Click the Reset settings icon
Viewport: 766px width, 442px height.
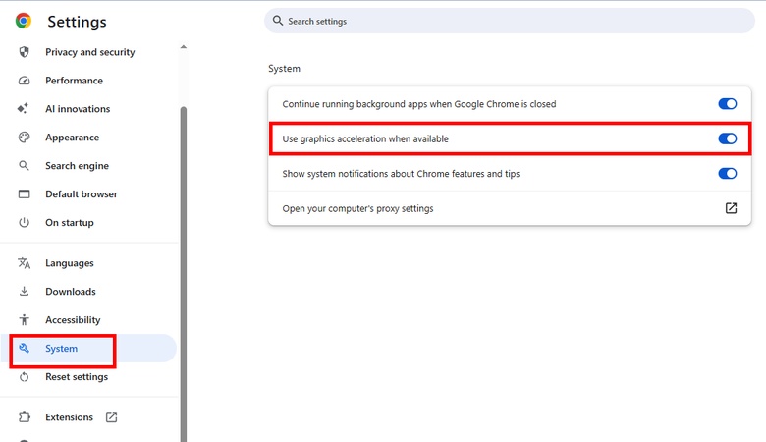tap(24, 376)
